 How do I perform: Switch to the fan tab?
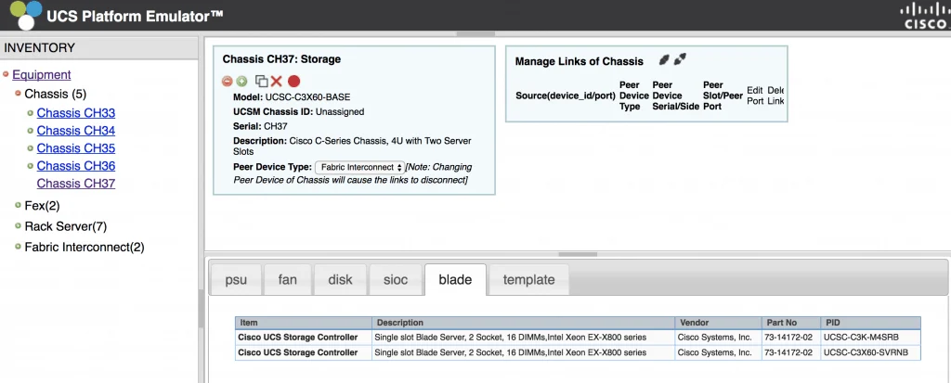288,279
